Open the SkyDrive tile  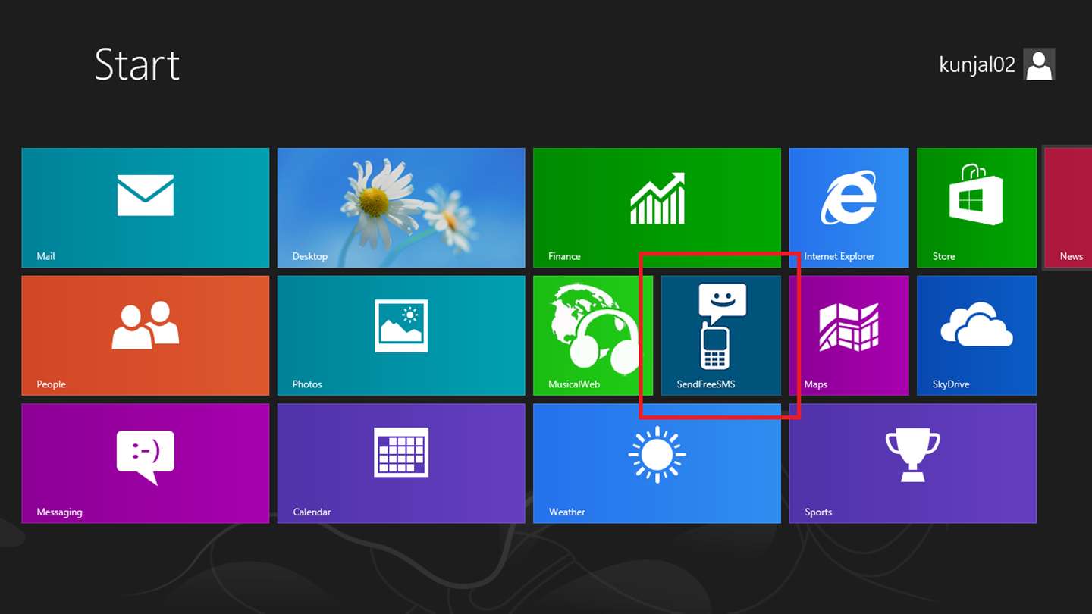977,335
